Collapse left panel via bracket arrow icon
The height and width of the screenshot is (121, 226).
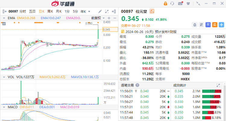point(5,11)
